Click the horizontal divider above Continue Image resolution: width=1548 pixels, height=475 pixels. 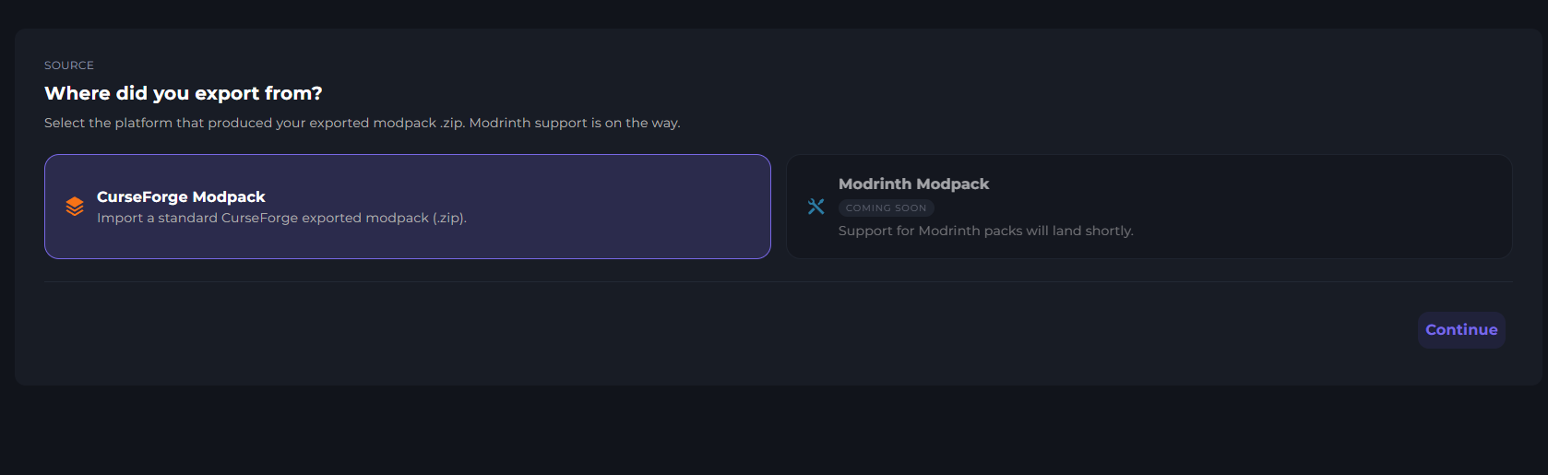click(778, 281)
